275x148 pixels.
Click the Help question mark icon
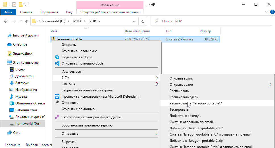coord(271,12)
